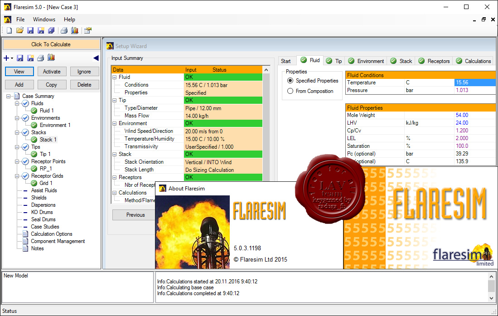
Task: Click the Notes page icon
Action: 25,248
